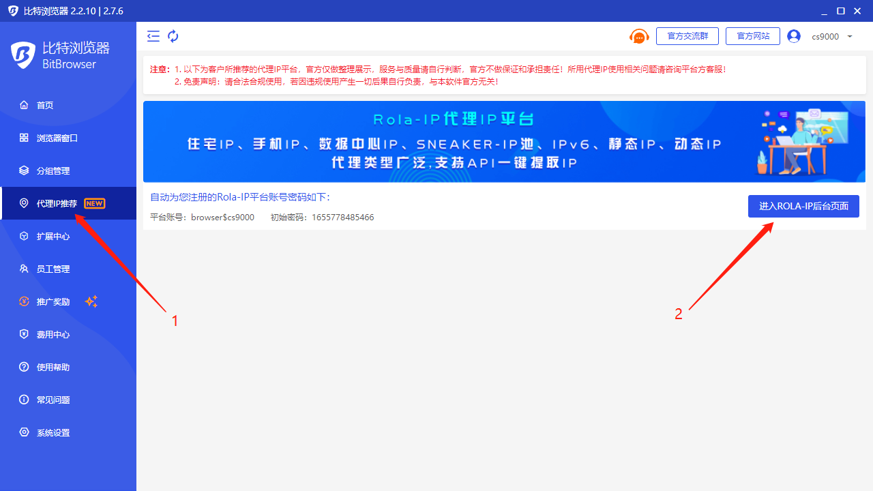Go to 浏览器窗口 in sidebar

(57, 138)
